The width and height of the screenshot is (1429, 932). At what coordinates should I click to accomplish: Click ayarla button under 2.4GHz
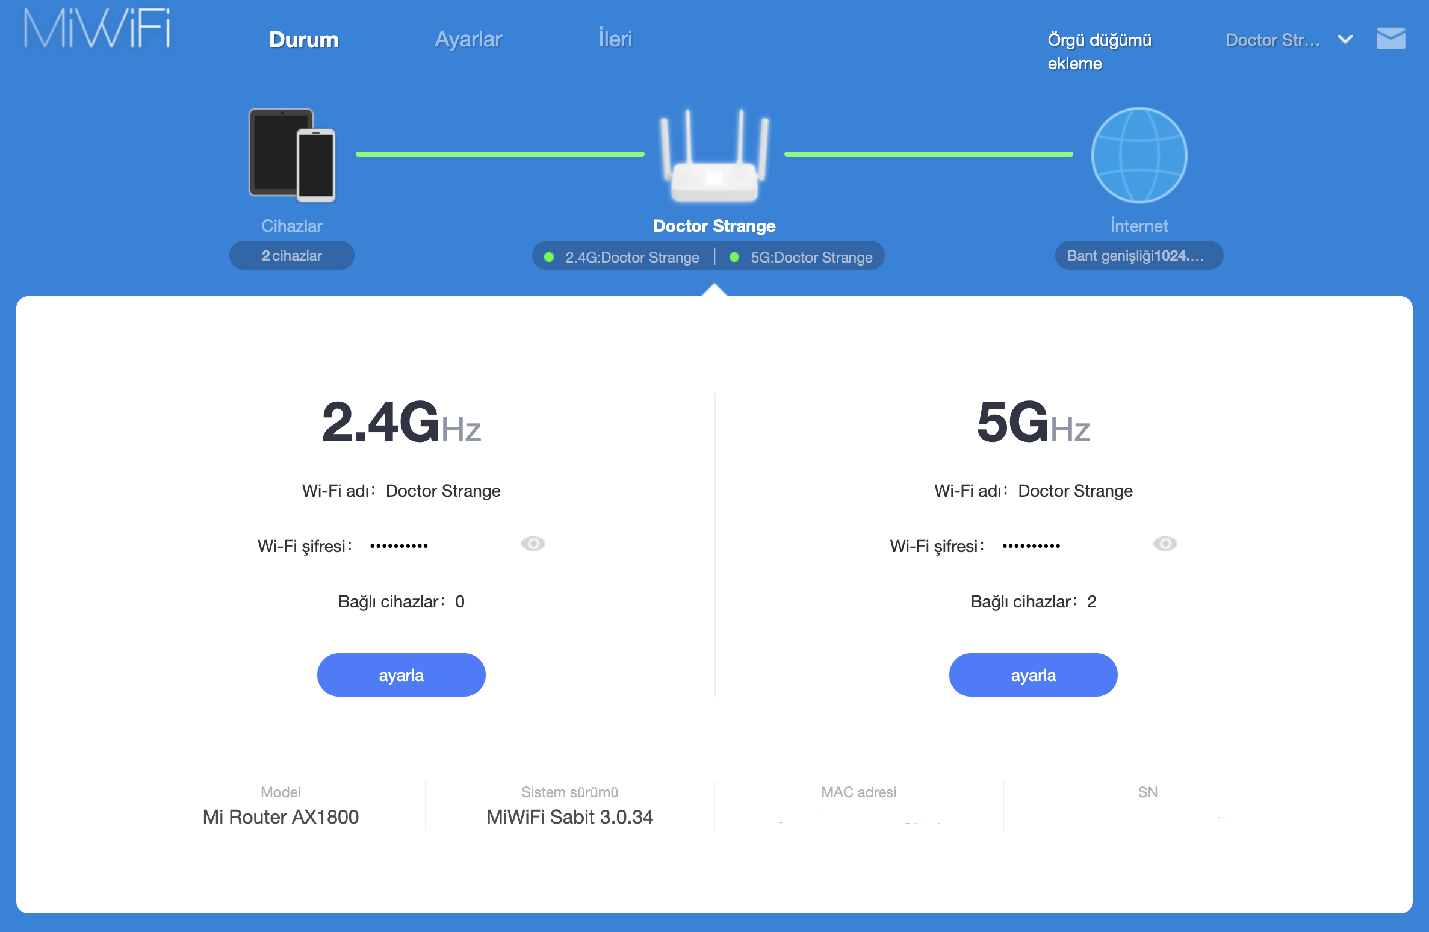coord(401,675)
